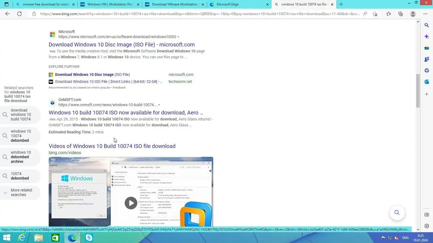Expand dropdown next to onmsft.com URL
Viewport: 433px width, 243px height.
click(159, 105)
